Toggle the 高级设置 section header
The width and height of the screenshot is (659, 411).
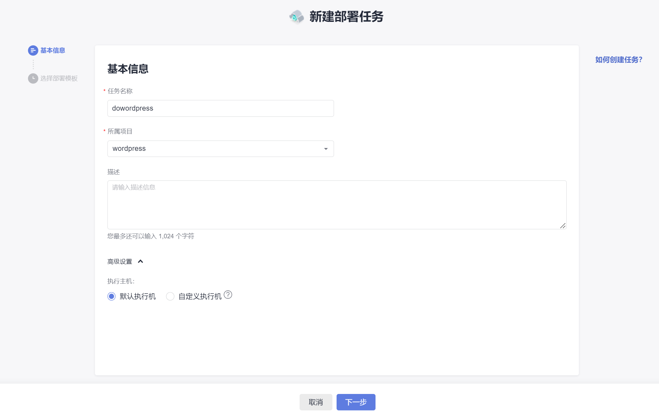[120, 261]
